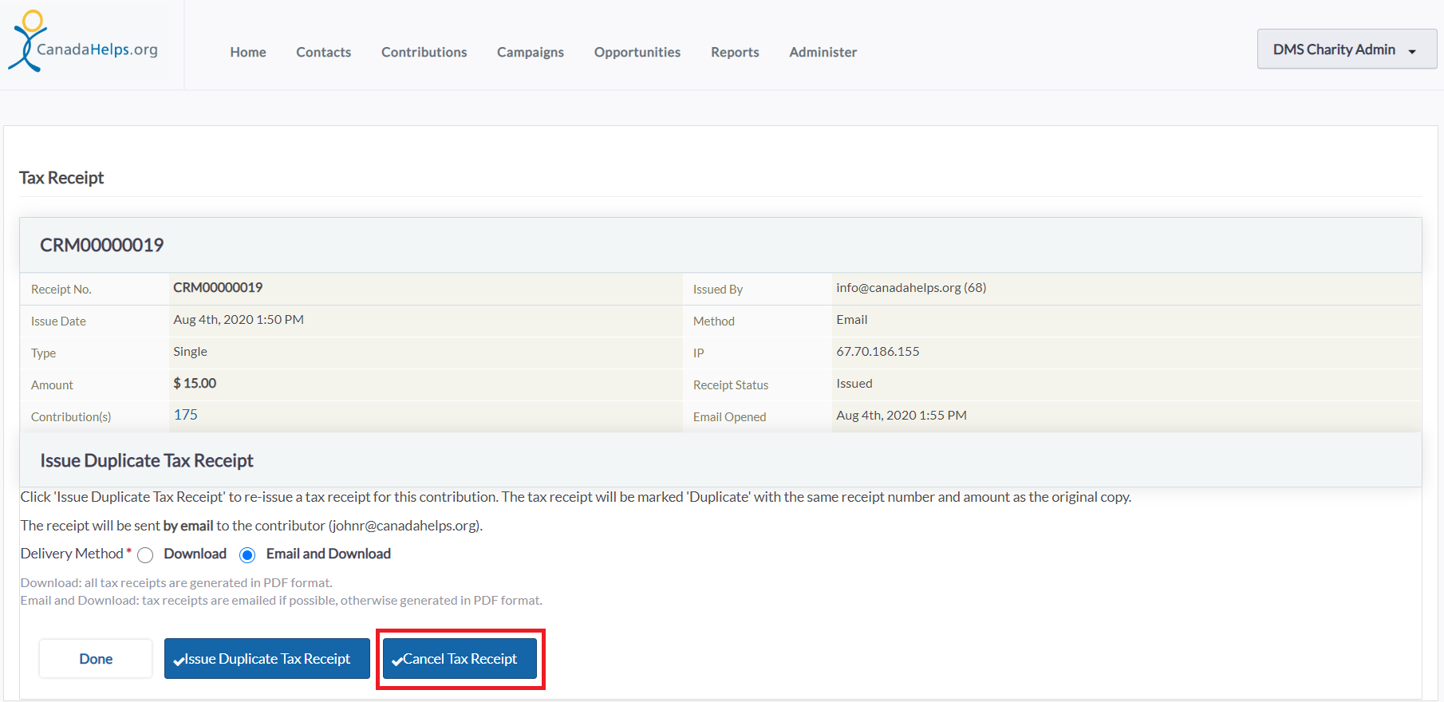Open the Contributions menu
Image resolution: width=1444 pixels, height=702 pixels.
point(424,52)
